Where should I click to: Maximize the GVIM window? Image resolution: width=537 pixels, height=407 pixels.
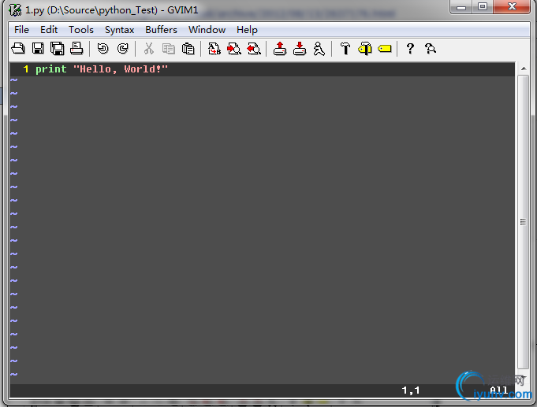click(483, 7)
